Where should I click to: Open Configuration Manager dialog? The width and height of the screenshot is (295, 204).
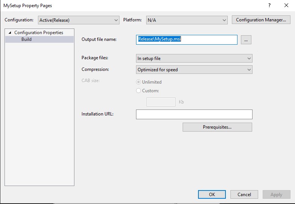[x=261, y=20]
